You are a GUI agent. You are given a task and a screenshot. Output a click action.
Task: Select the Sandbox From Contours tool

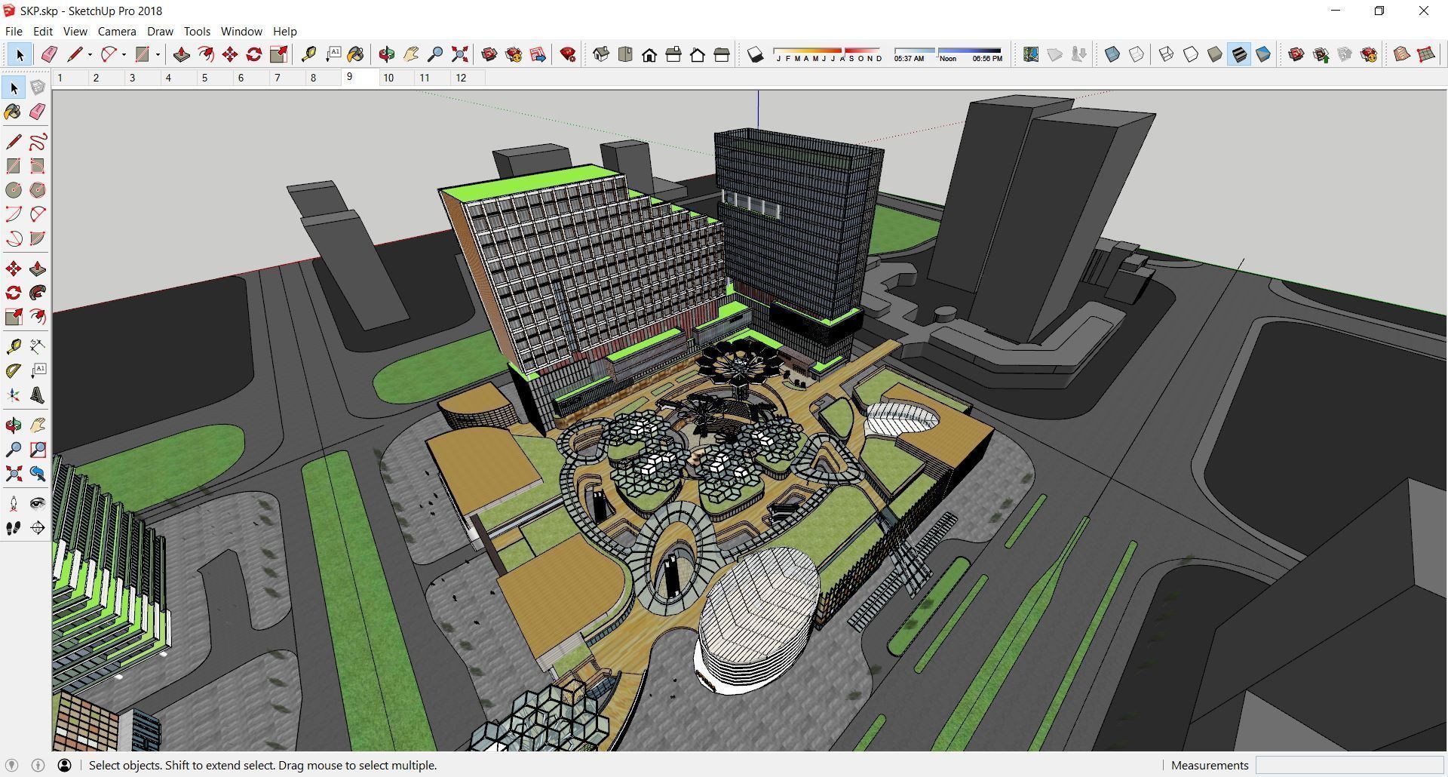pos(1402,54)
